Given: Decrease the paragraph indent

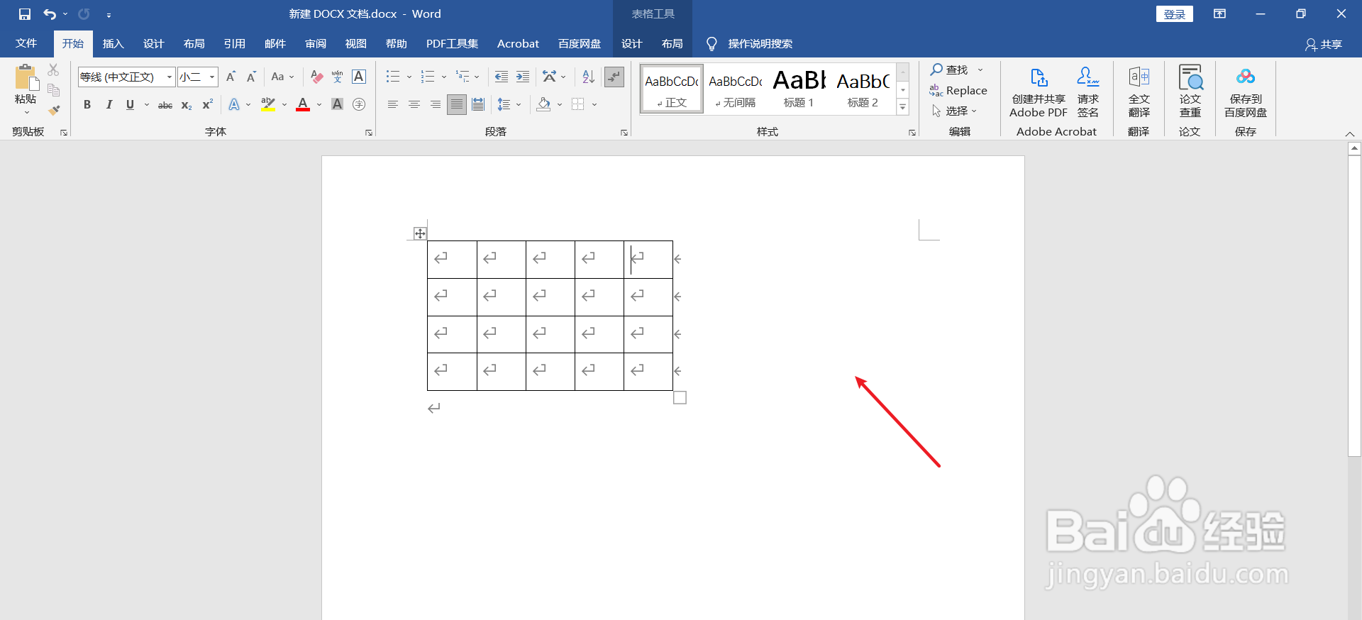Looking at the screenshot, I should point(502,77).
